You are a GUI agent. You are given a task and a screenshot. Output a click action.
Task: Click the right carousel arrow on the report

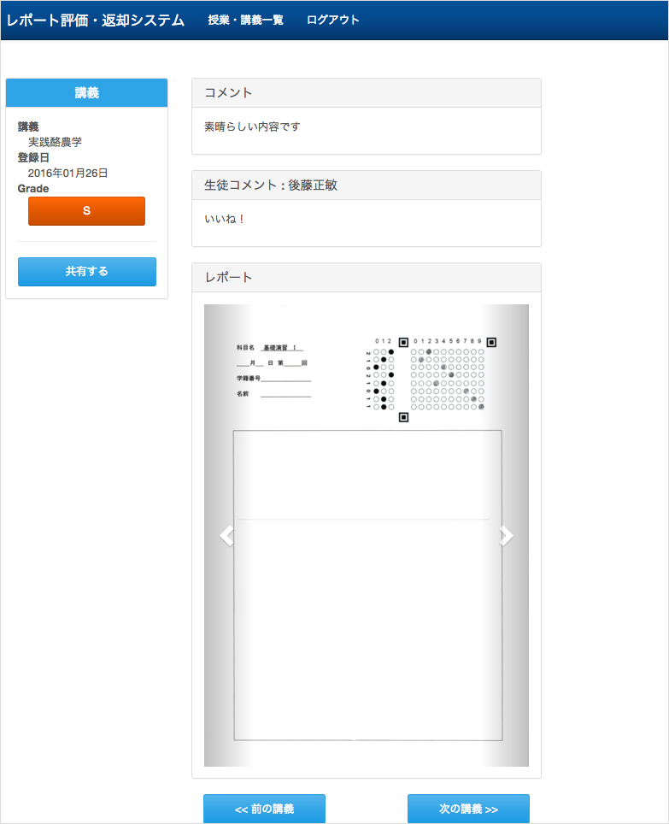(x=506, y=536)
